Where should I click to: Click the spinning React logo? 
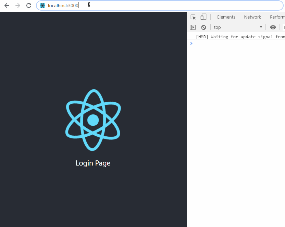point(93,120)
